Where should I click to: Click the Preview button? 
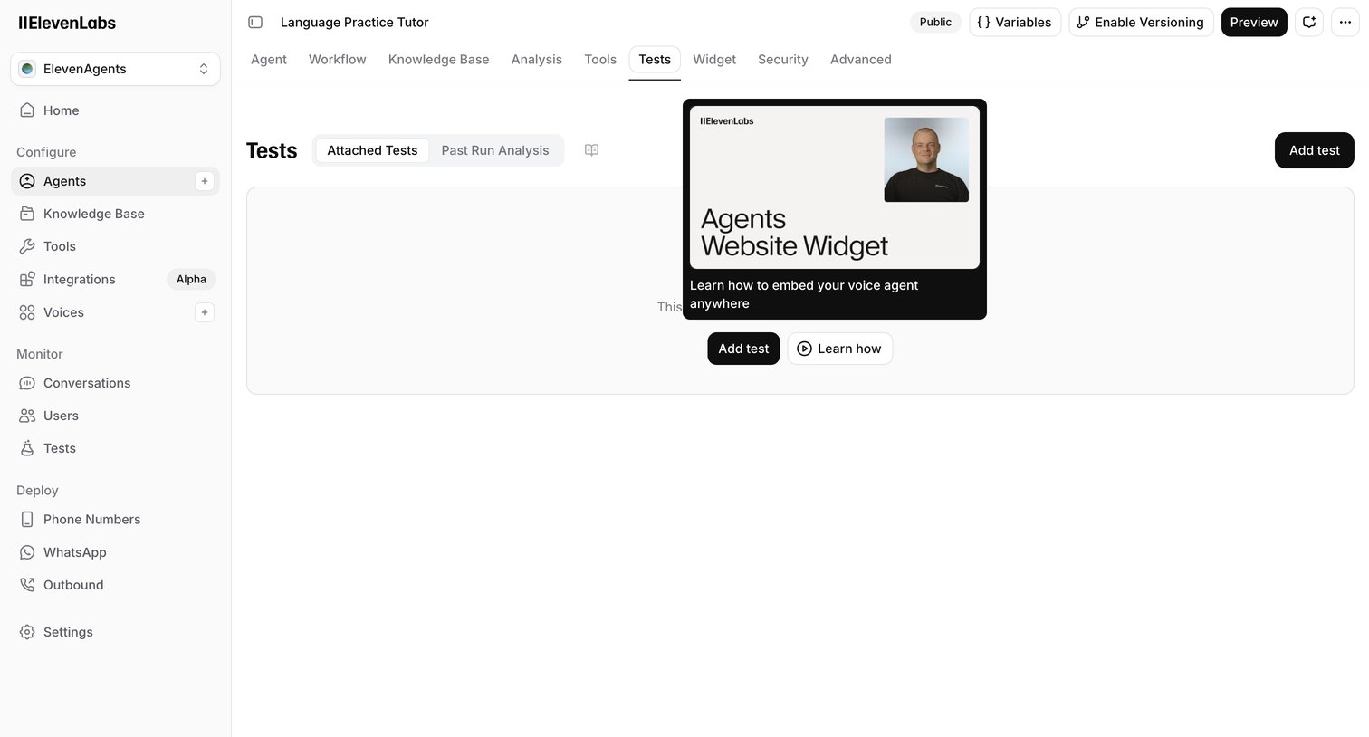click(1254, 22)
